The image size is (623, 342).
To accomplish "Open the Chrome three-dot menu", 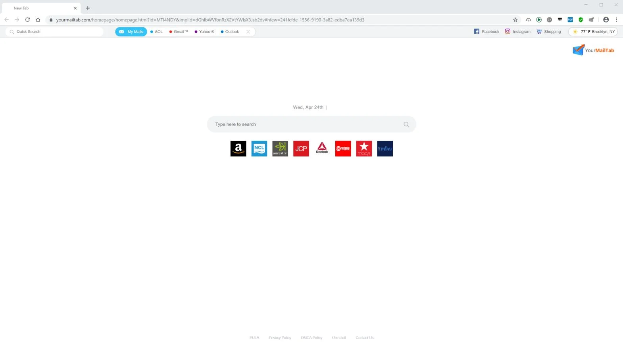I will coord(616,19).
